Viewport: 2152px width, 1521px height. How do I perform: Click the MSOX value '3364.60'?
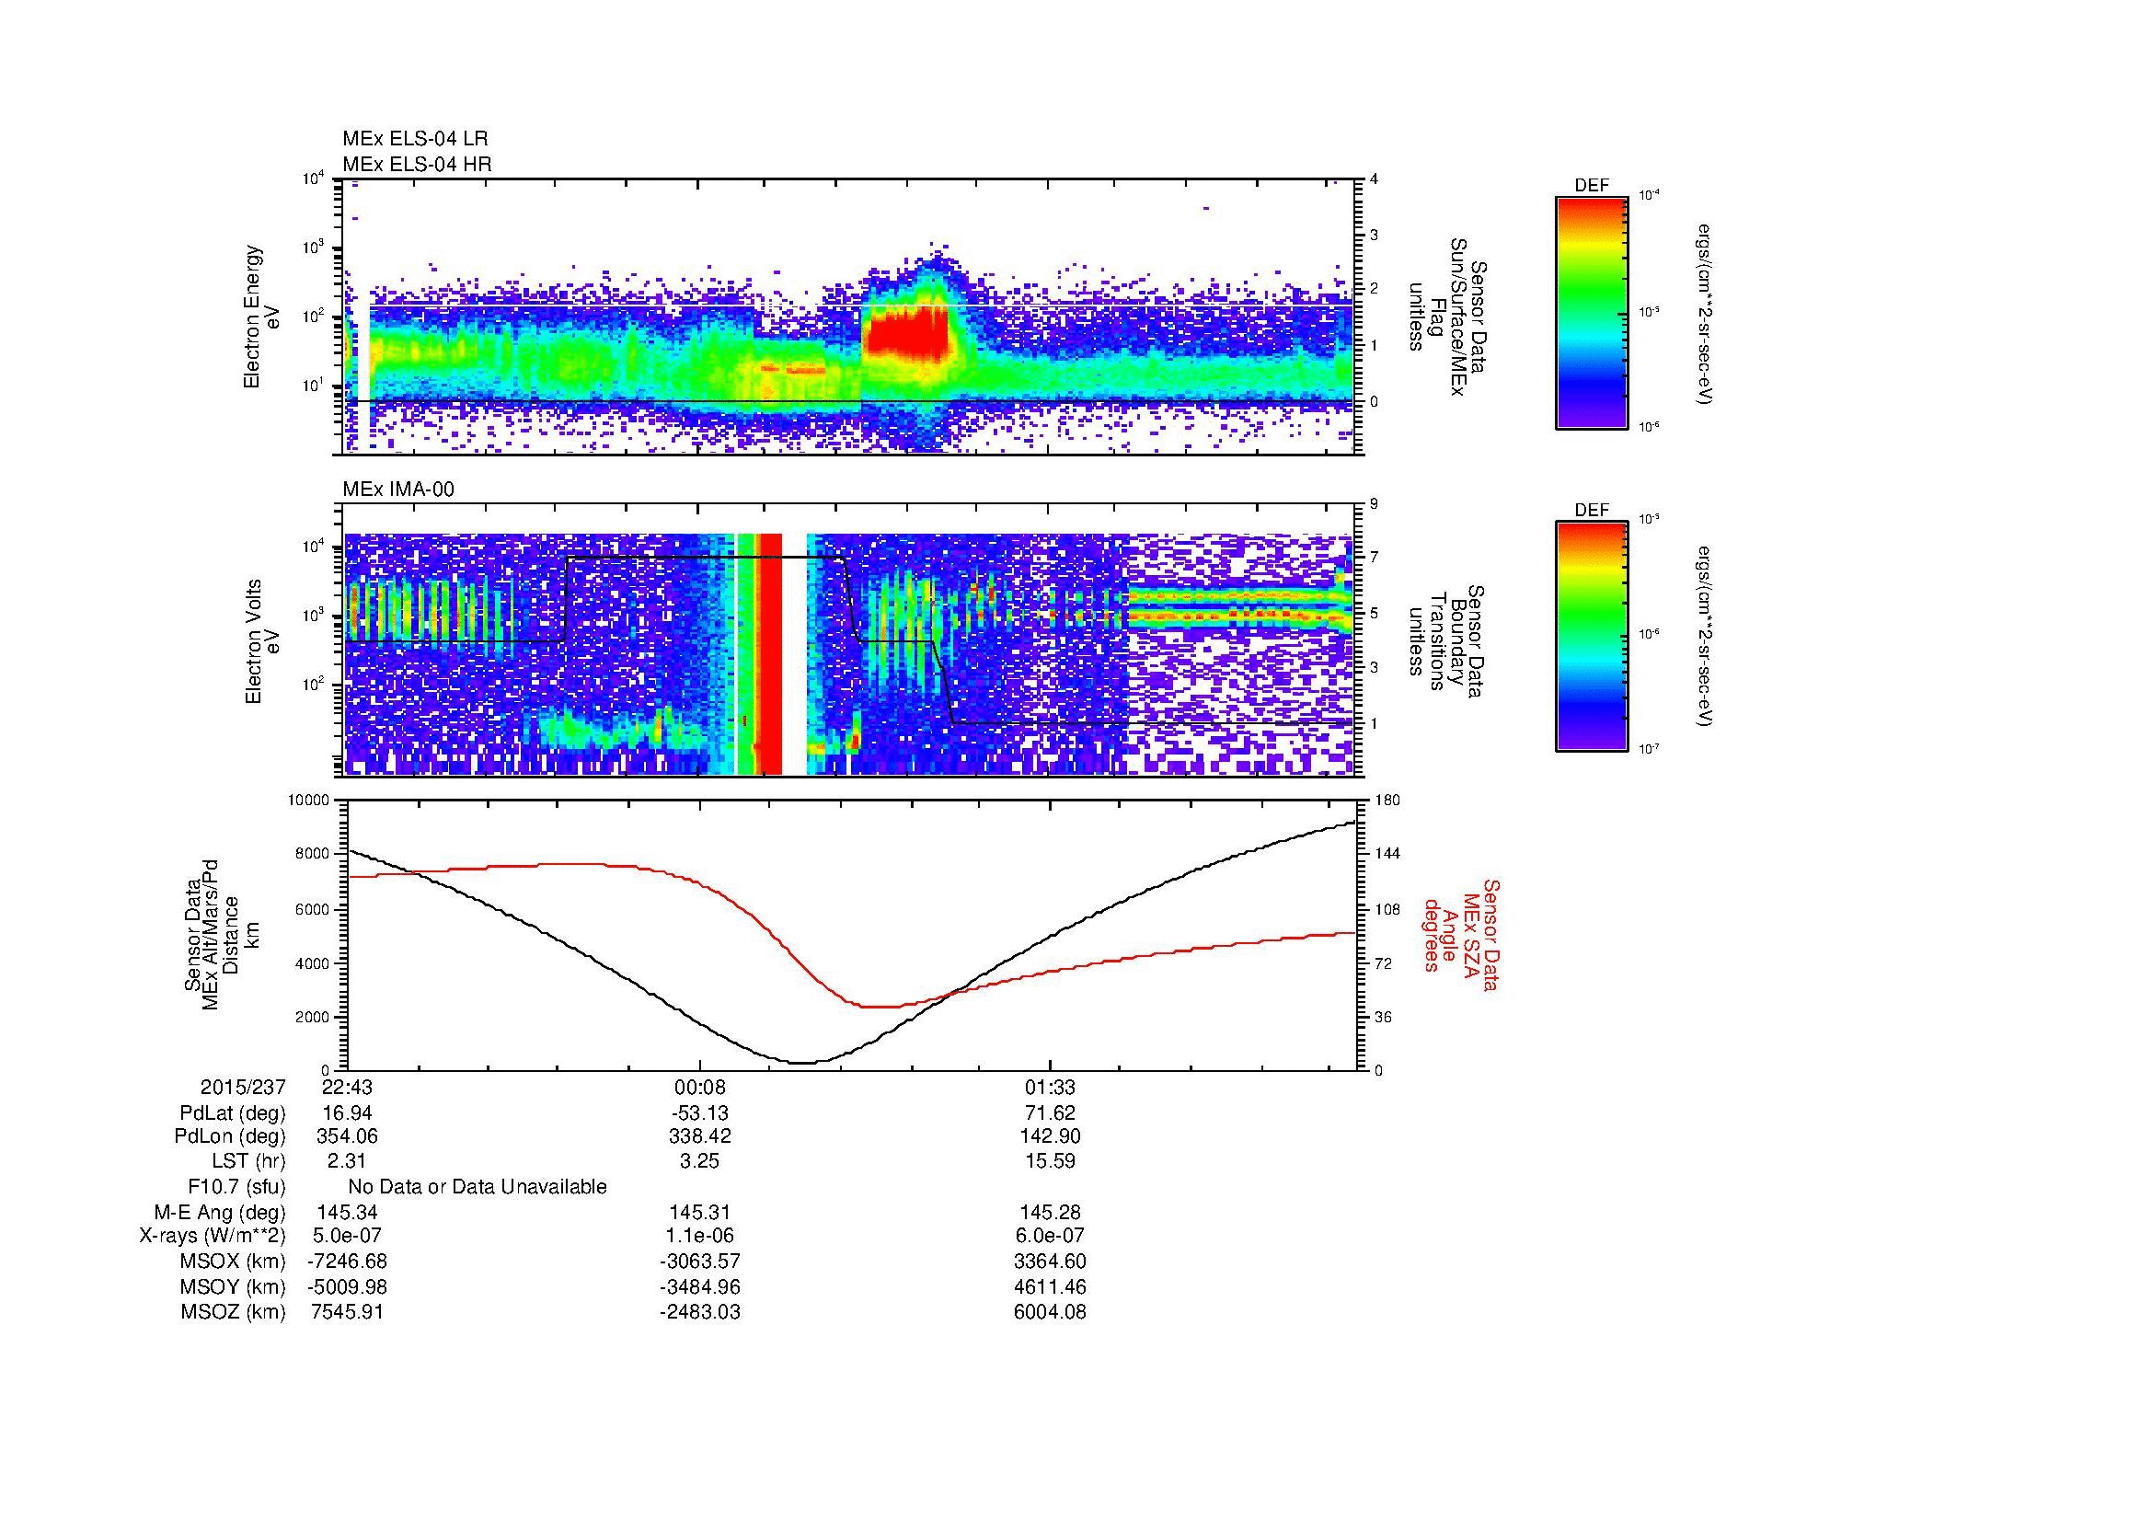[x=1050, y=1262]
